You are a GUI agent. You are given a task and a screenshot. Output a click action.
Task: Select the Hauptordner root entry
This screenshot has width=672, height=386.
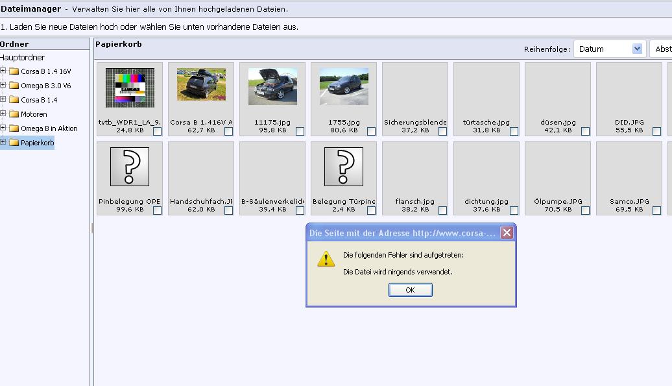tap(22, 57)
